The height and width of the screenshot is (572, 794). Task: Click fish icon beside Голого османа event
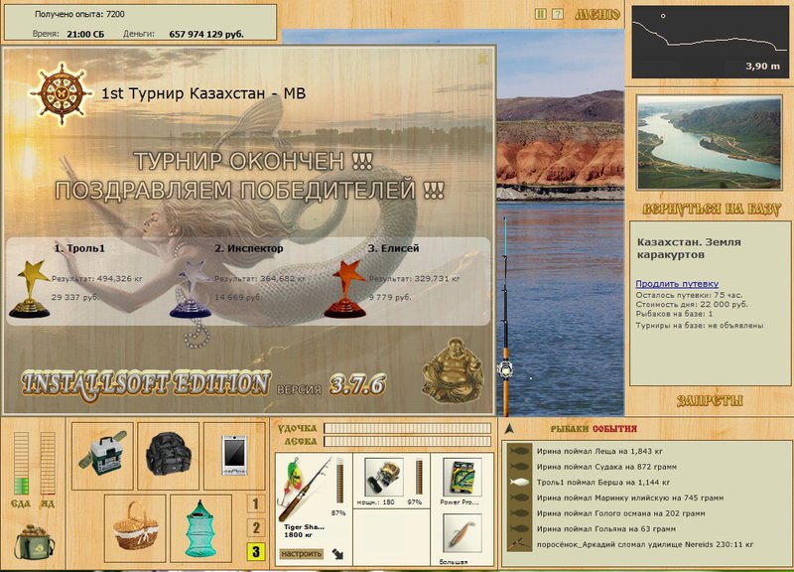pos(518,513)
